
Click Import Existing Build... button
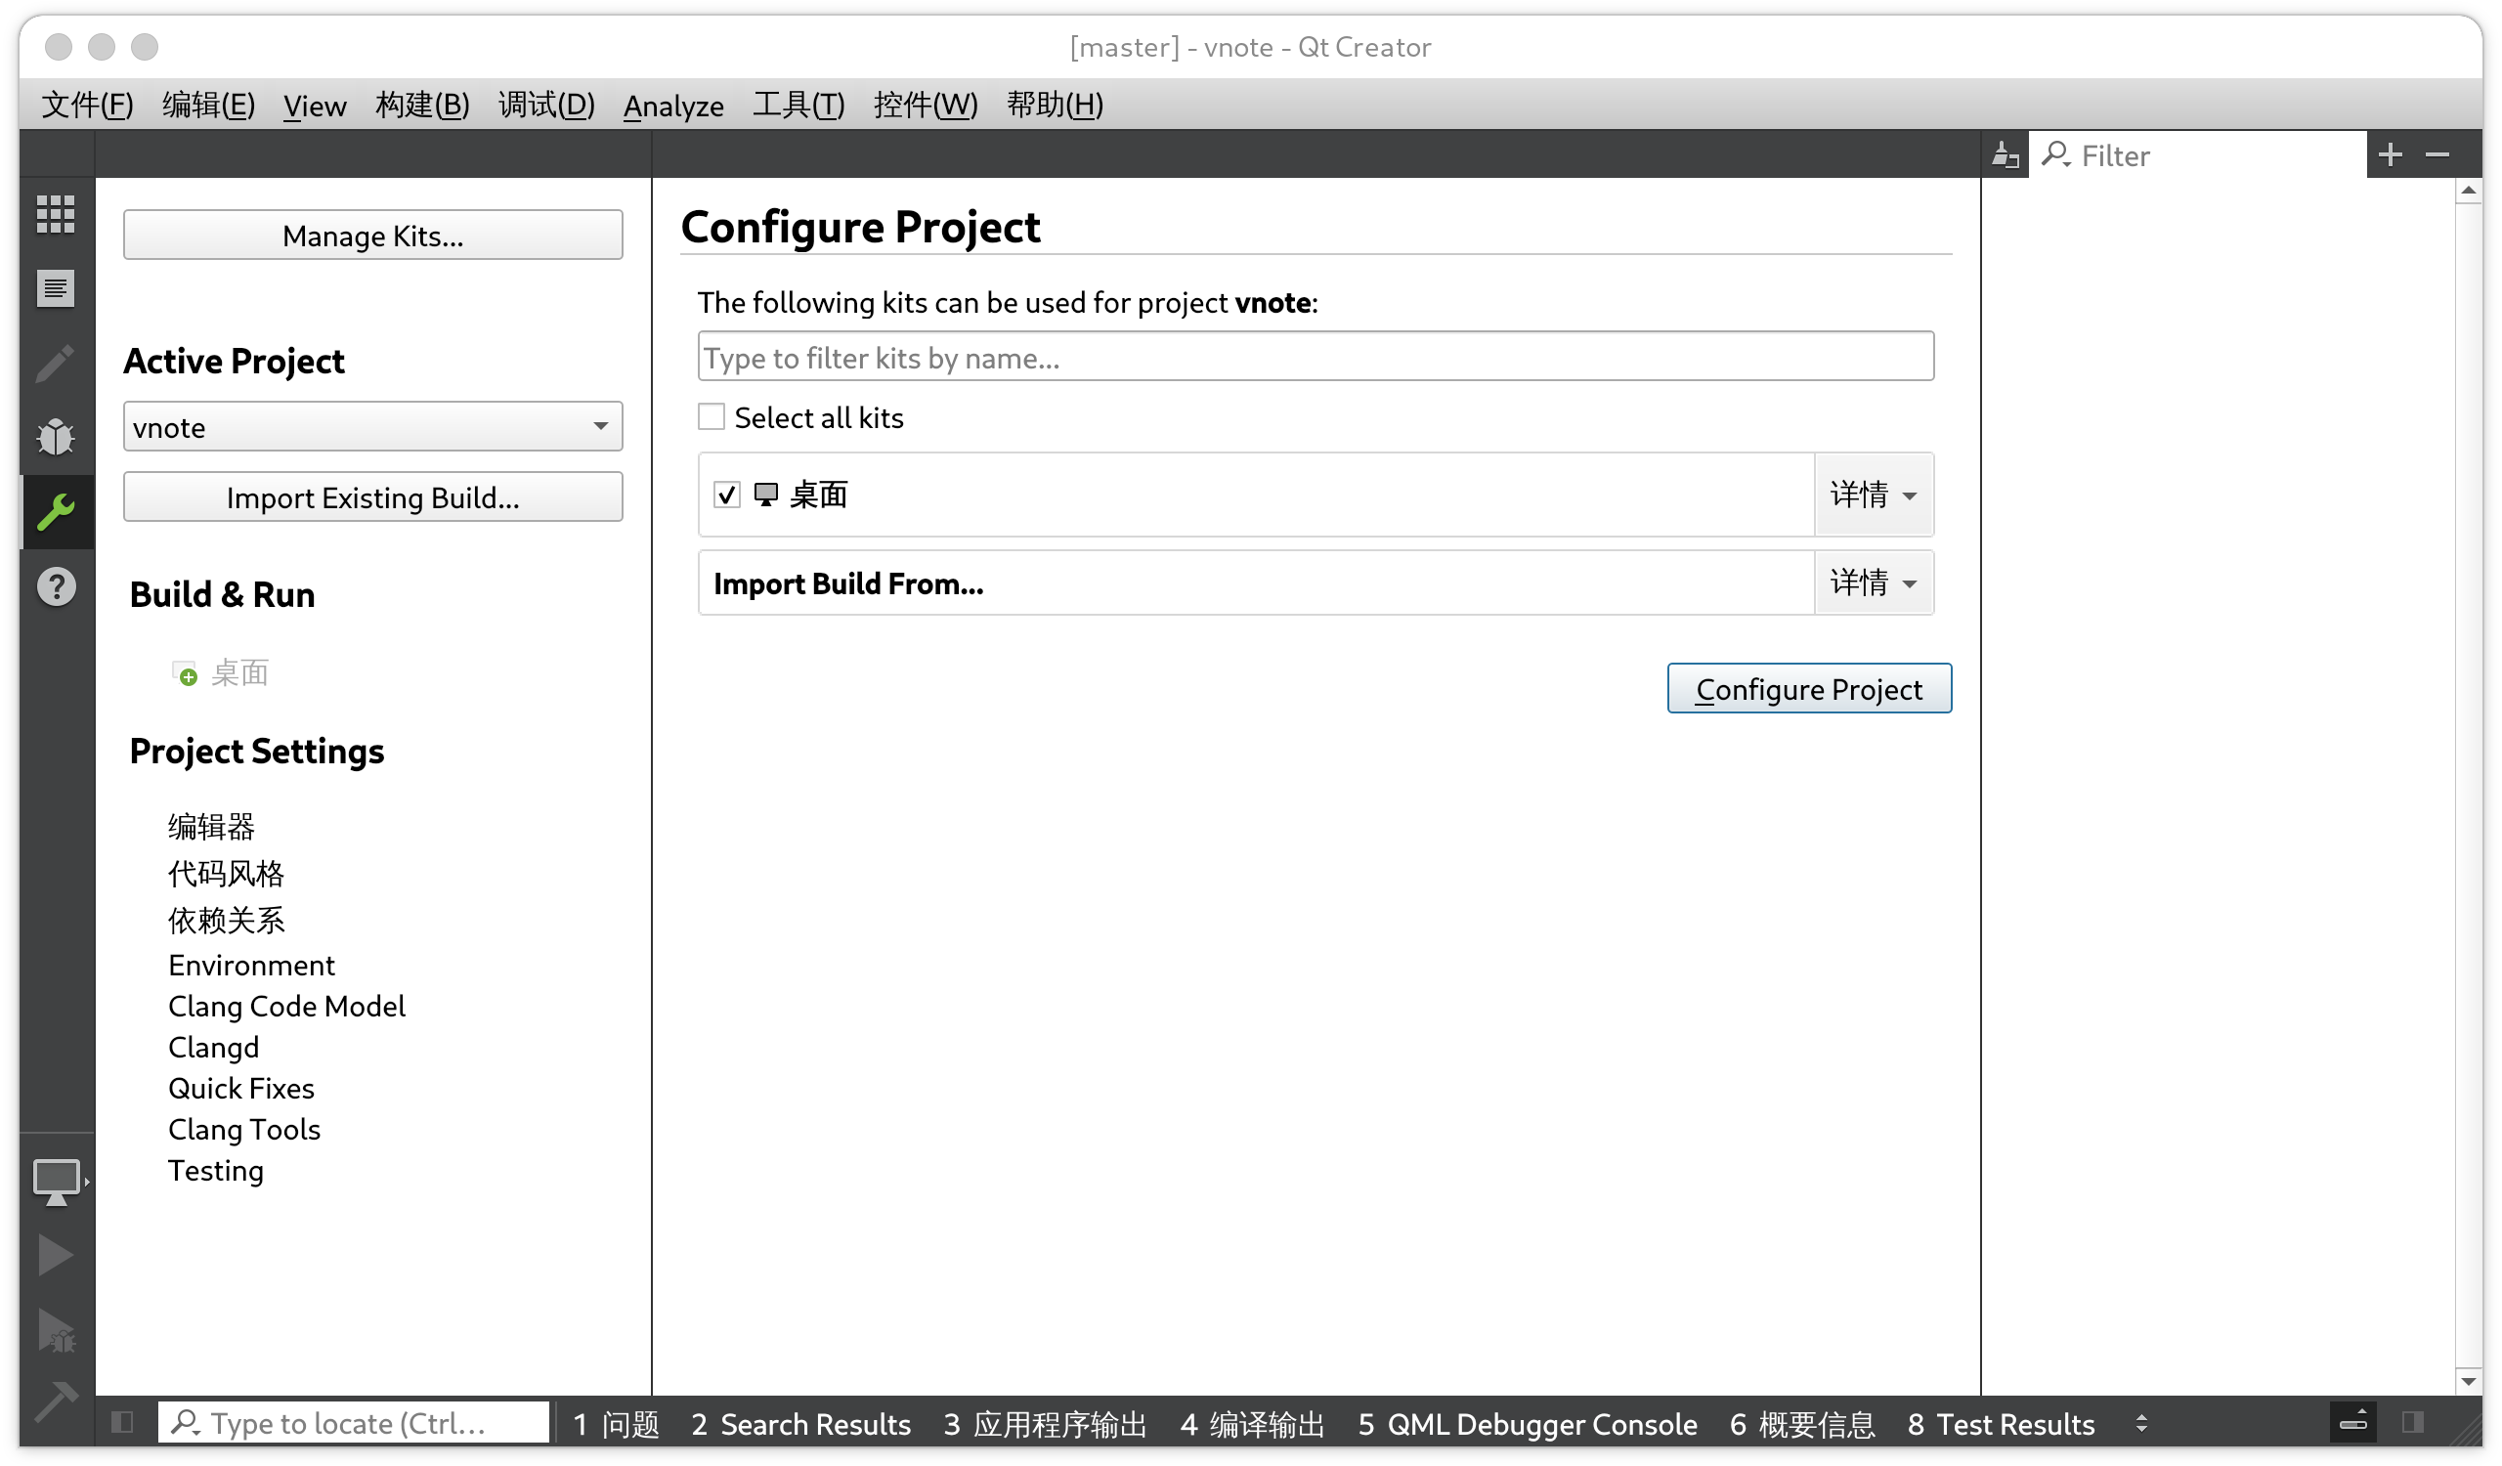[372, 497]
